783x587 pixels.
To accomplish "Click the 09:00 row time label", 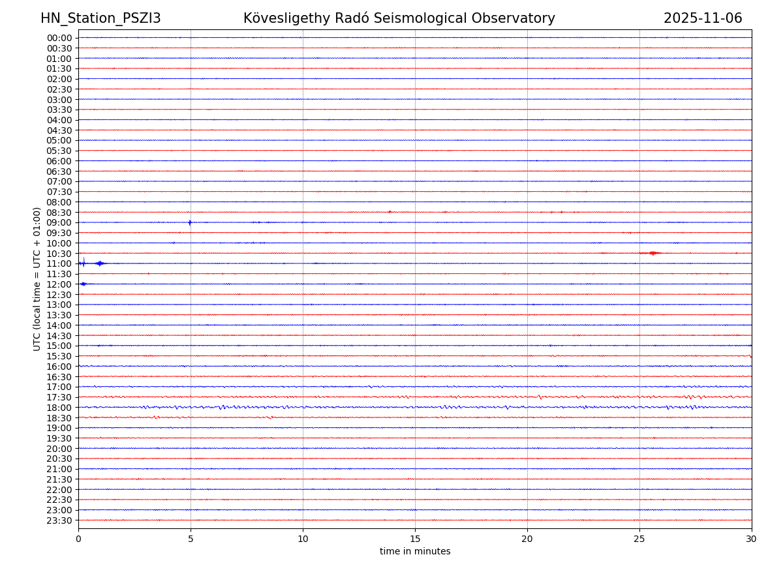I will point(59,222).
